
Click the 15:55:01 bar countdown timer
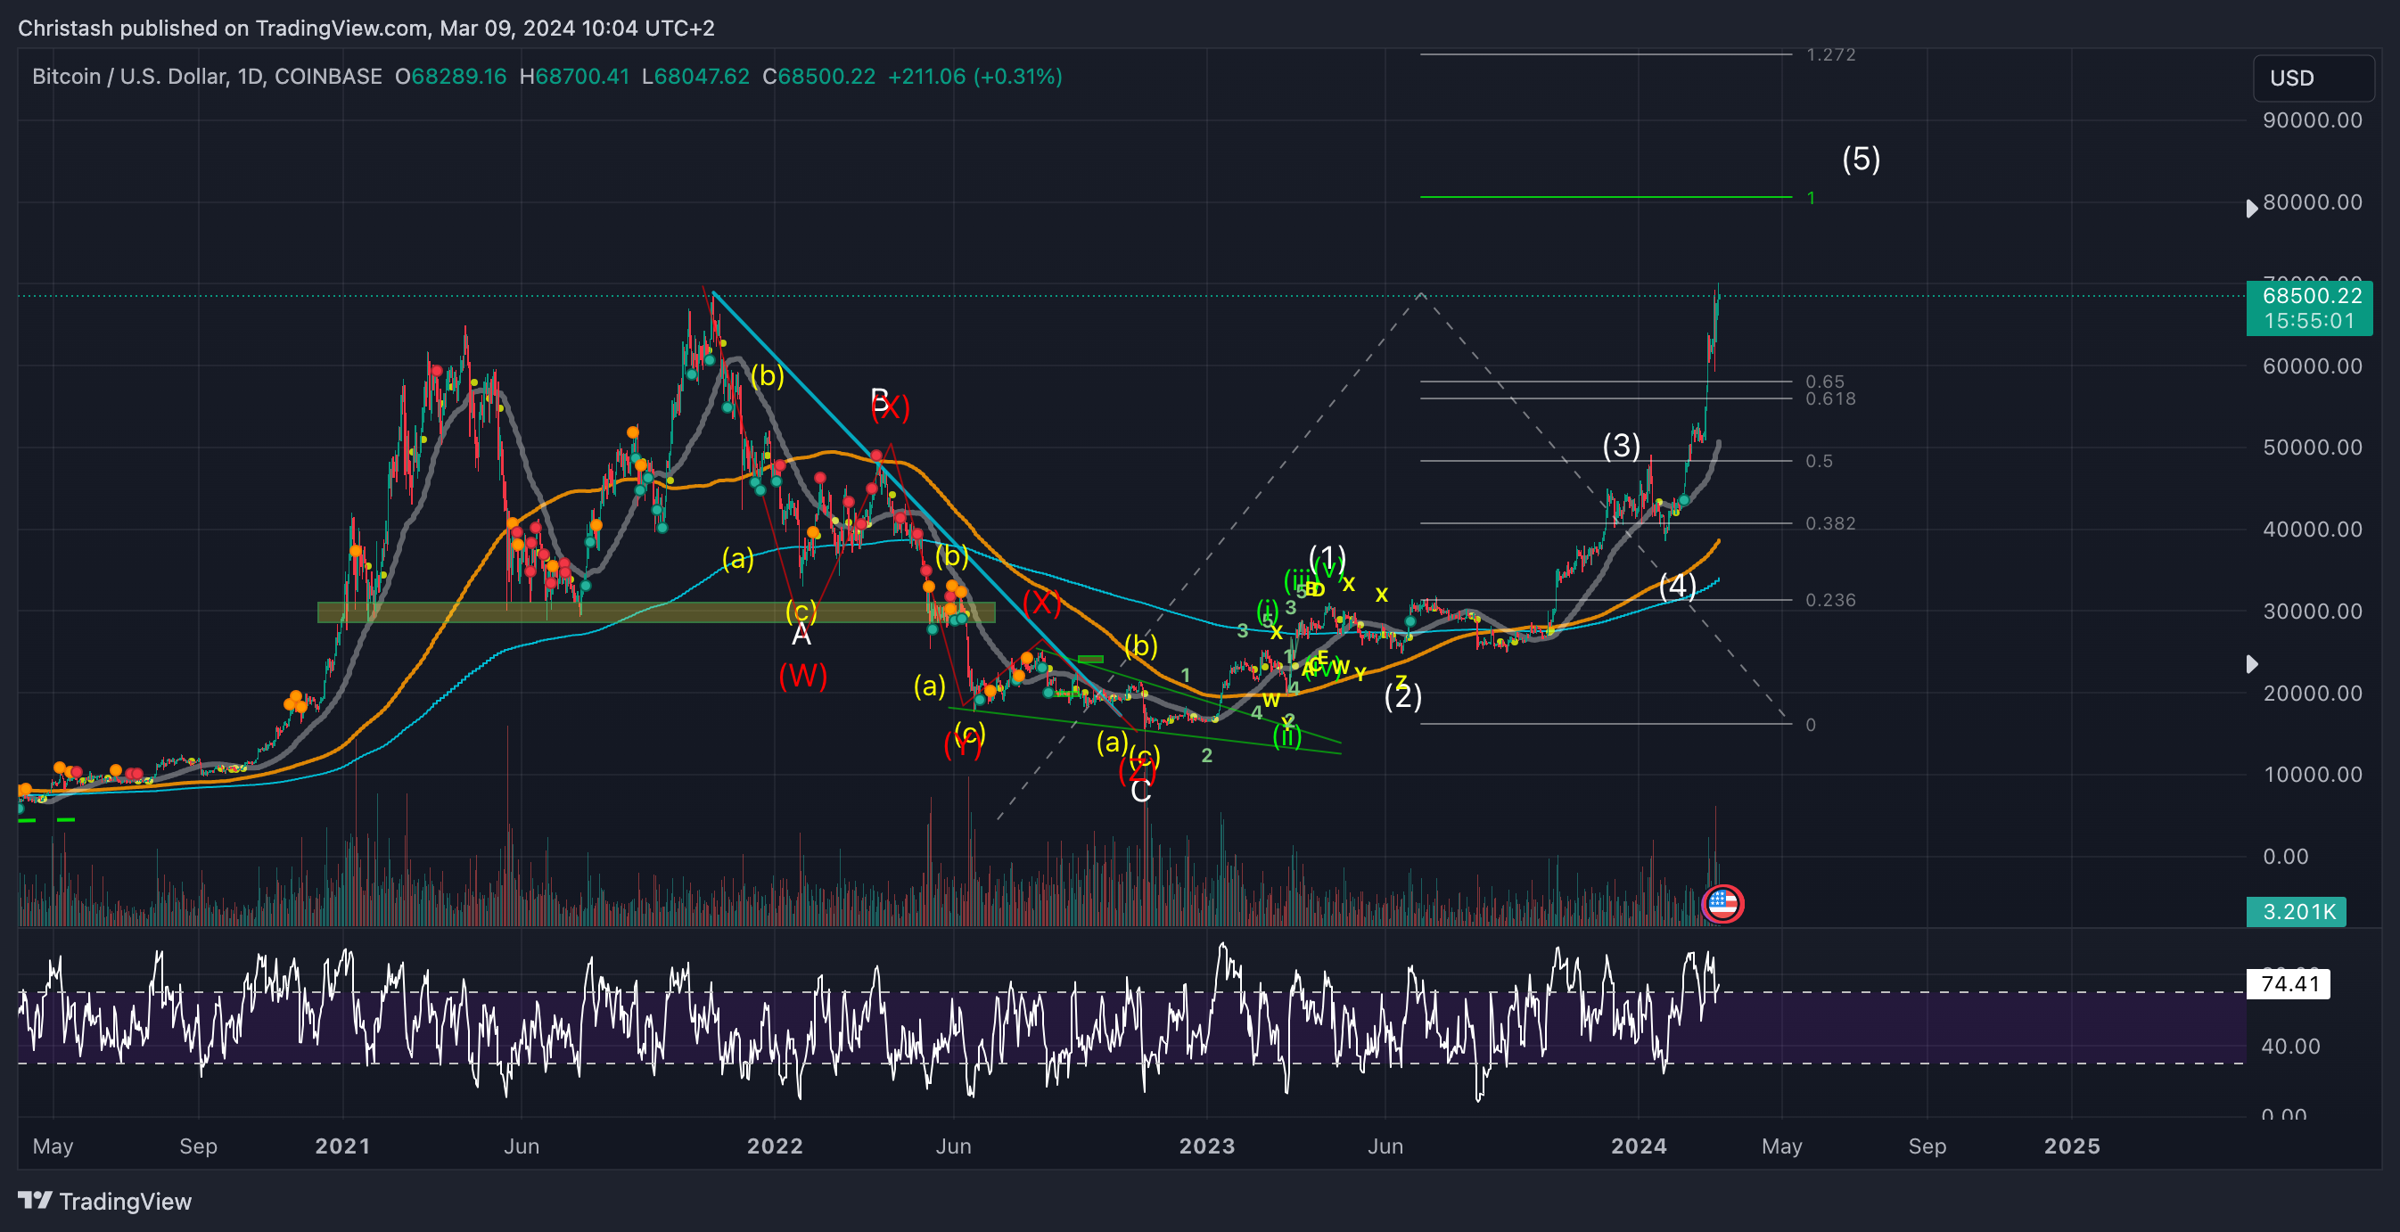click(x=2309, y=321)
